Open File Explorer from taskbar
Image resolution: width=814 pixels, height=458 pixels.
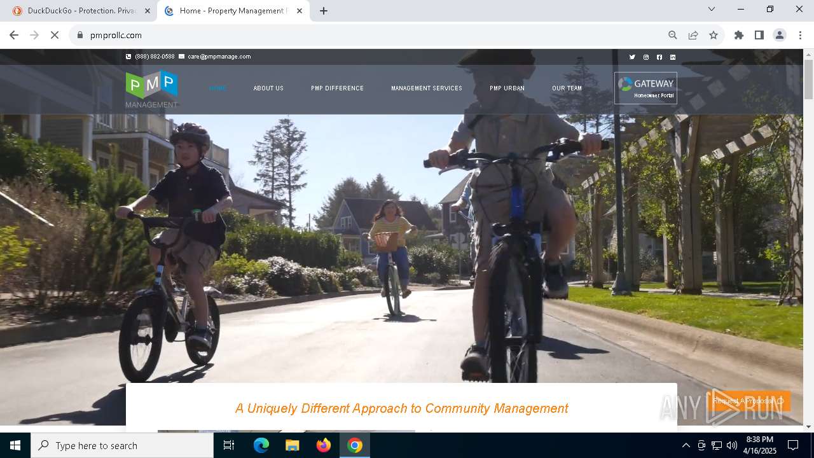click(293, 445)
